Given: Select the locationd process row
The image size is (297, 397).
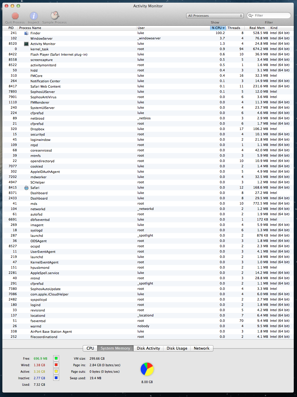Looking at the screenshot, I should coord(148,316).
